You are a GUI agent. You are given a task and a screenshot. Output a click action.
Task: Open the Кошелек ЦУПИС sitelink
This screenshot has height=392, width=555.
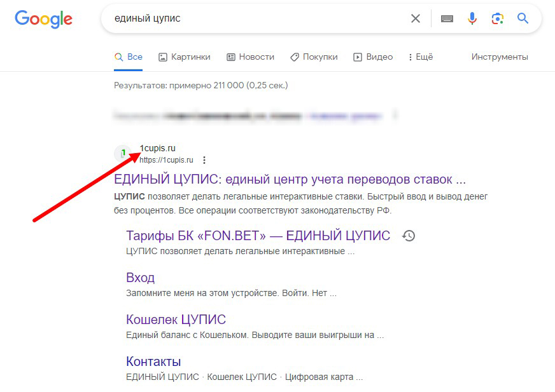point(176,320)
